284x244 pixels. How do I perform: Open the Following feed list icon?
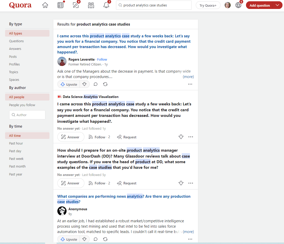coord(60,5)
